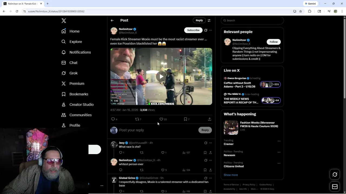Image resolution: width=346 pixels, height=194 pixels.
Task: Open Bookmarks in the sidebar
Action: coord(75,94)
